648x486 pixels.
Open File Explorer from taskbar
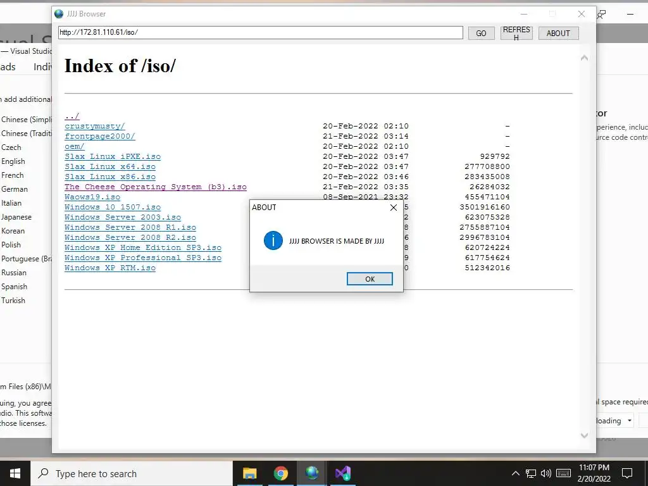click(x=249, y=473)
